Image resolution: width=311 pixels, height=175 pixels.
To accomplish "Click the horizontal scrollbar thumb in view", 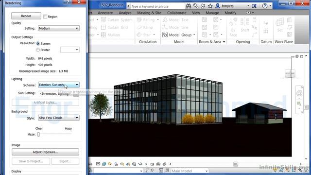I will [236, 164].
